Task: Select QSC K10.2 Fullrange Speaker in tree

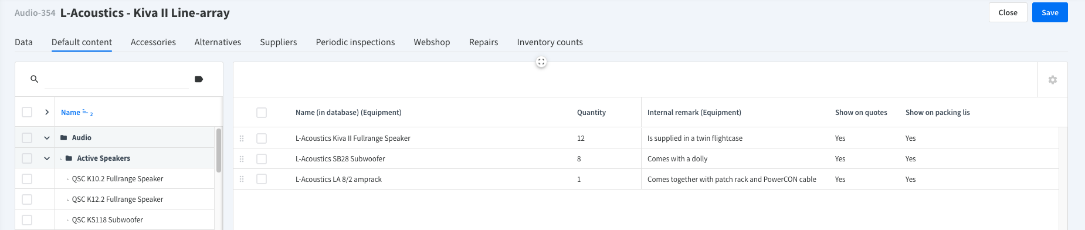Action: pyautogui.click(x=117, y=179)
